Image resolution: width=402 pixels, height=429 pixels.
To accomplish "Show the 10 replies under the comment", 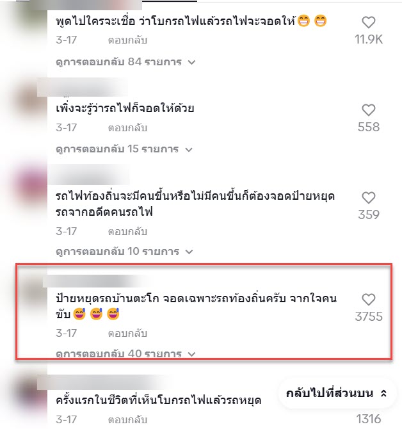I will [124, 251].
